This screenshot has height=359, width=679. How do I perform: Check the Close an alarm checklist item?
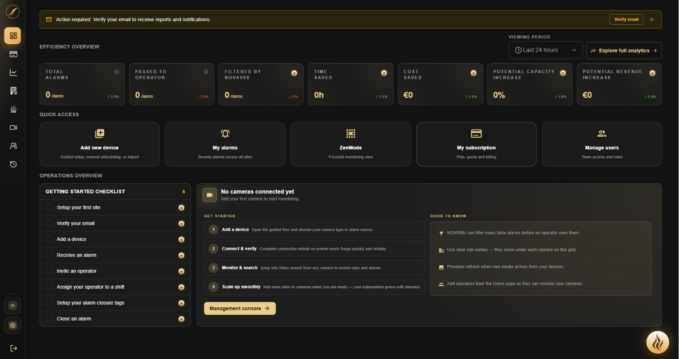pyautogui.click(x=49, y=319)
